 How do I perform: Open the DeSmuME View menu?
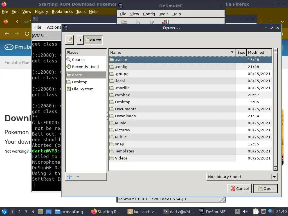coord(134,14)
